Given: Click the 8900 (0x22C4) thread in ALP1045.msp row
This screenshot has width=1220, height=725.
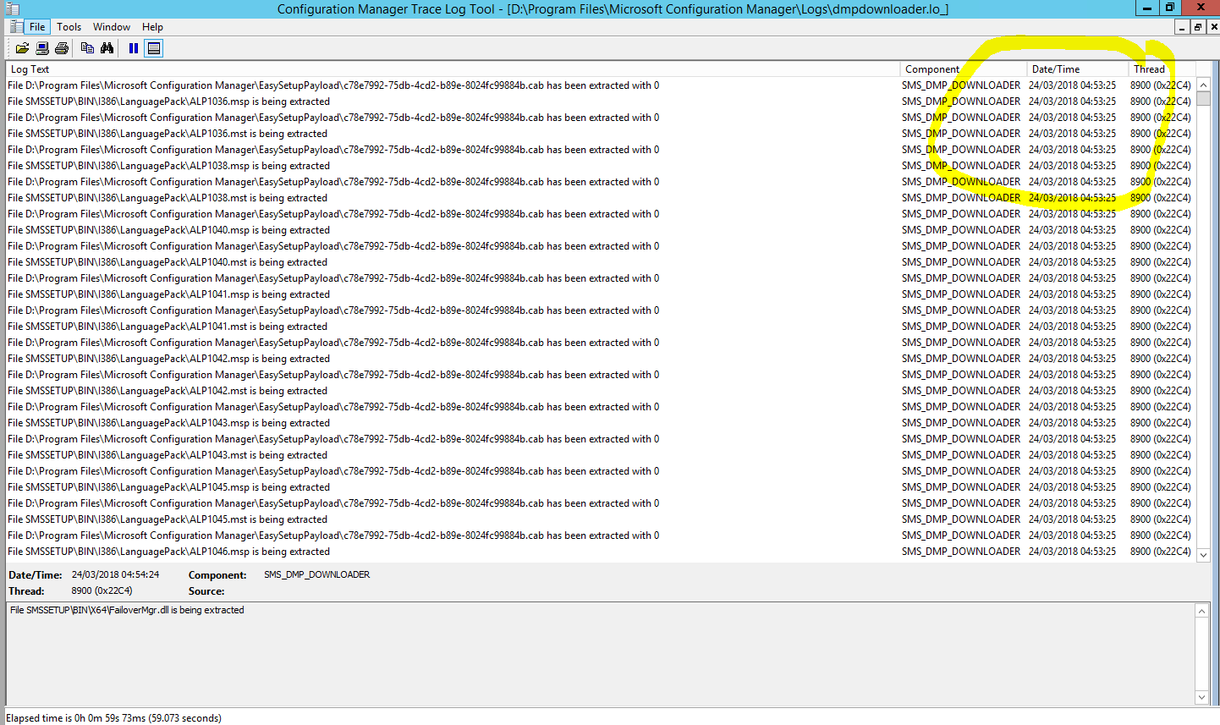Looking at the screenshot, I should (1161, 487).
